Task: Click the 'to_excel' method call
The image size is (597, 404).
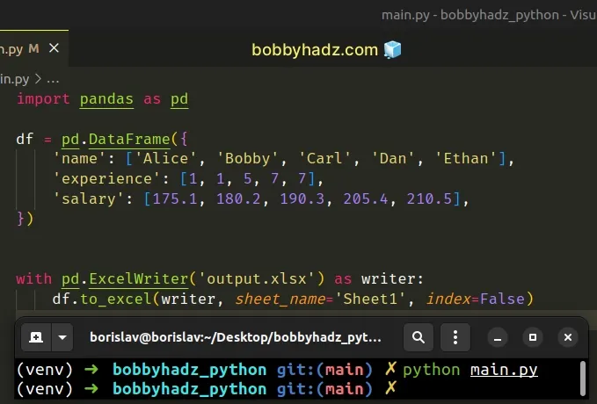Action: click(116, 299)
